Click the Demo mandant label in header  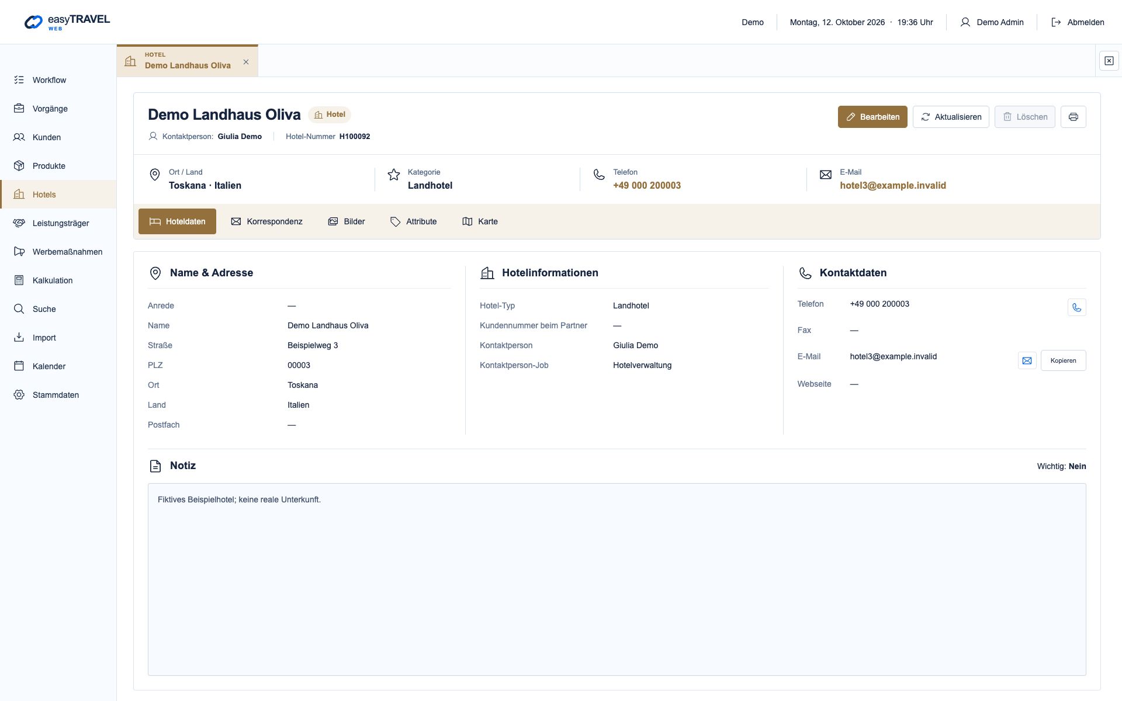coord(753,22)
